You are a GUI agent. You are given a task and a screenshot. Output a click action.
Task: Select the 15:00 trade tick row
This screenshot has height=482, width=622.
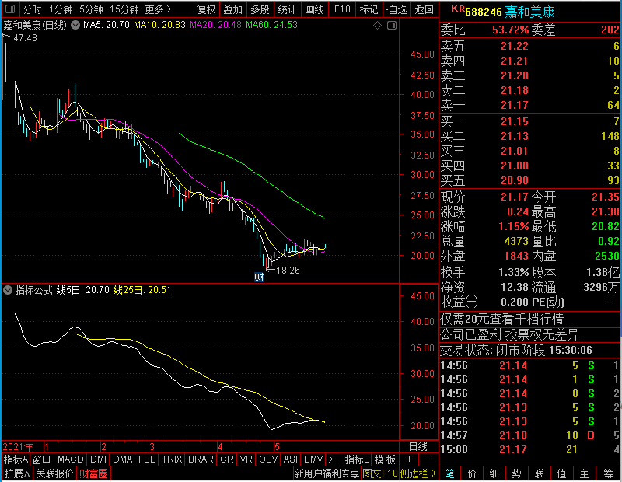click(x=530, y=449)
